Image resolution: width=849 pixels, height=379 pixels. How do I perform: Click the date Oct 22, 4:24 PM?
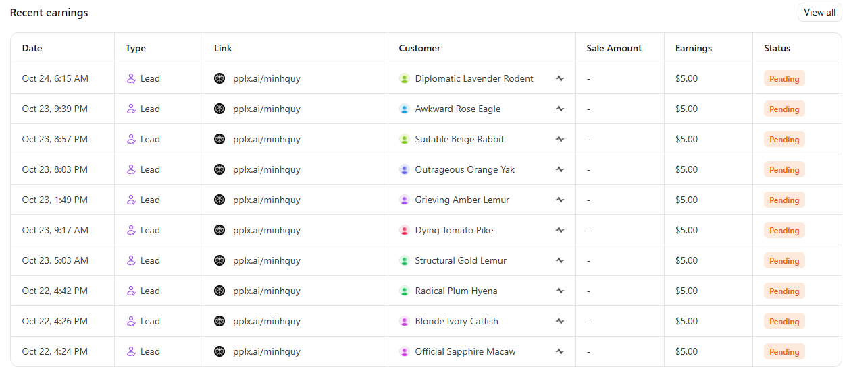pos(55,351)
